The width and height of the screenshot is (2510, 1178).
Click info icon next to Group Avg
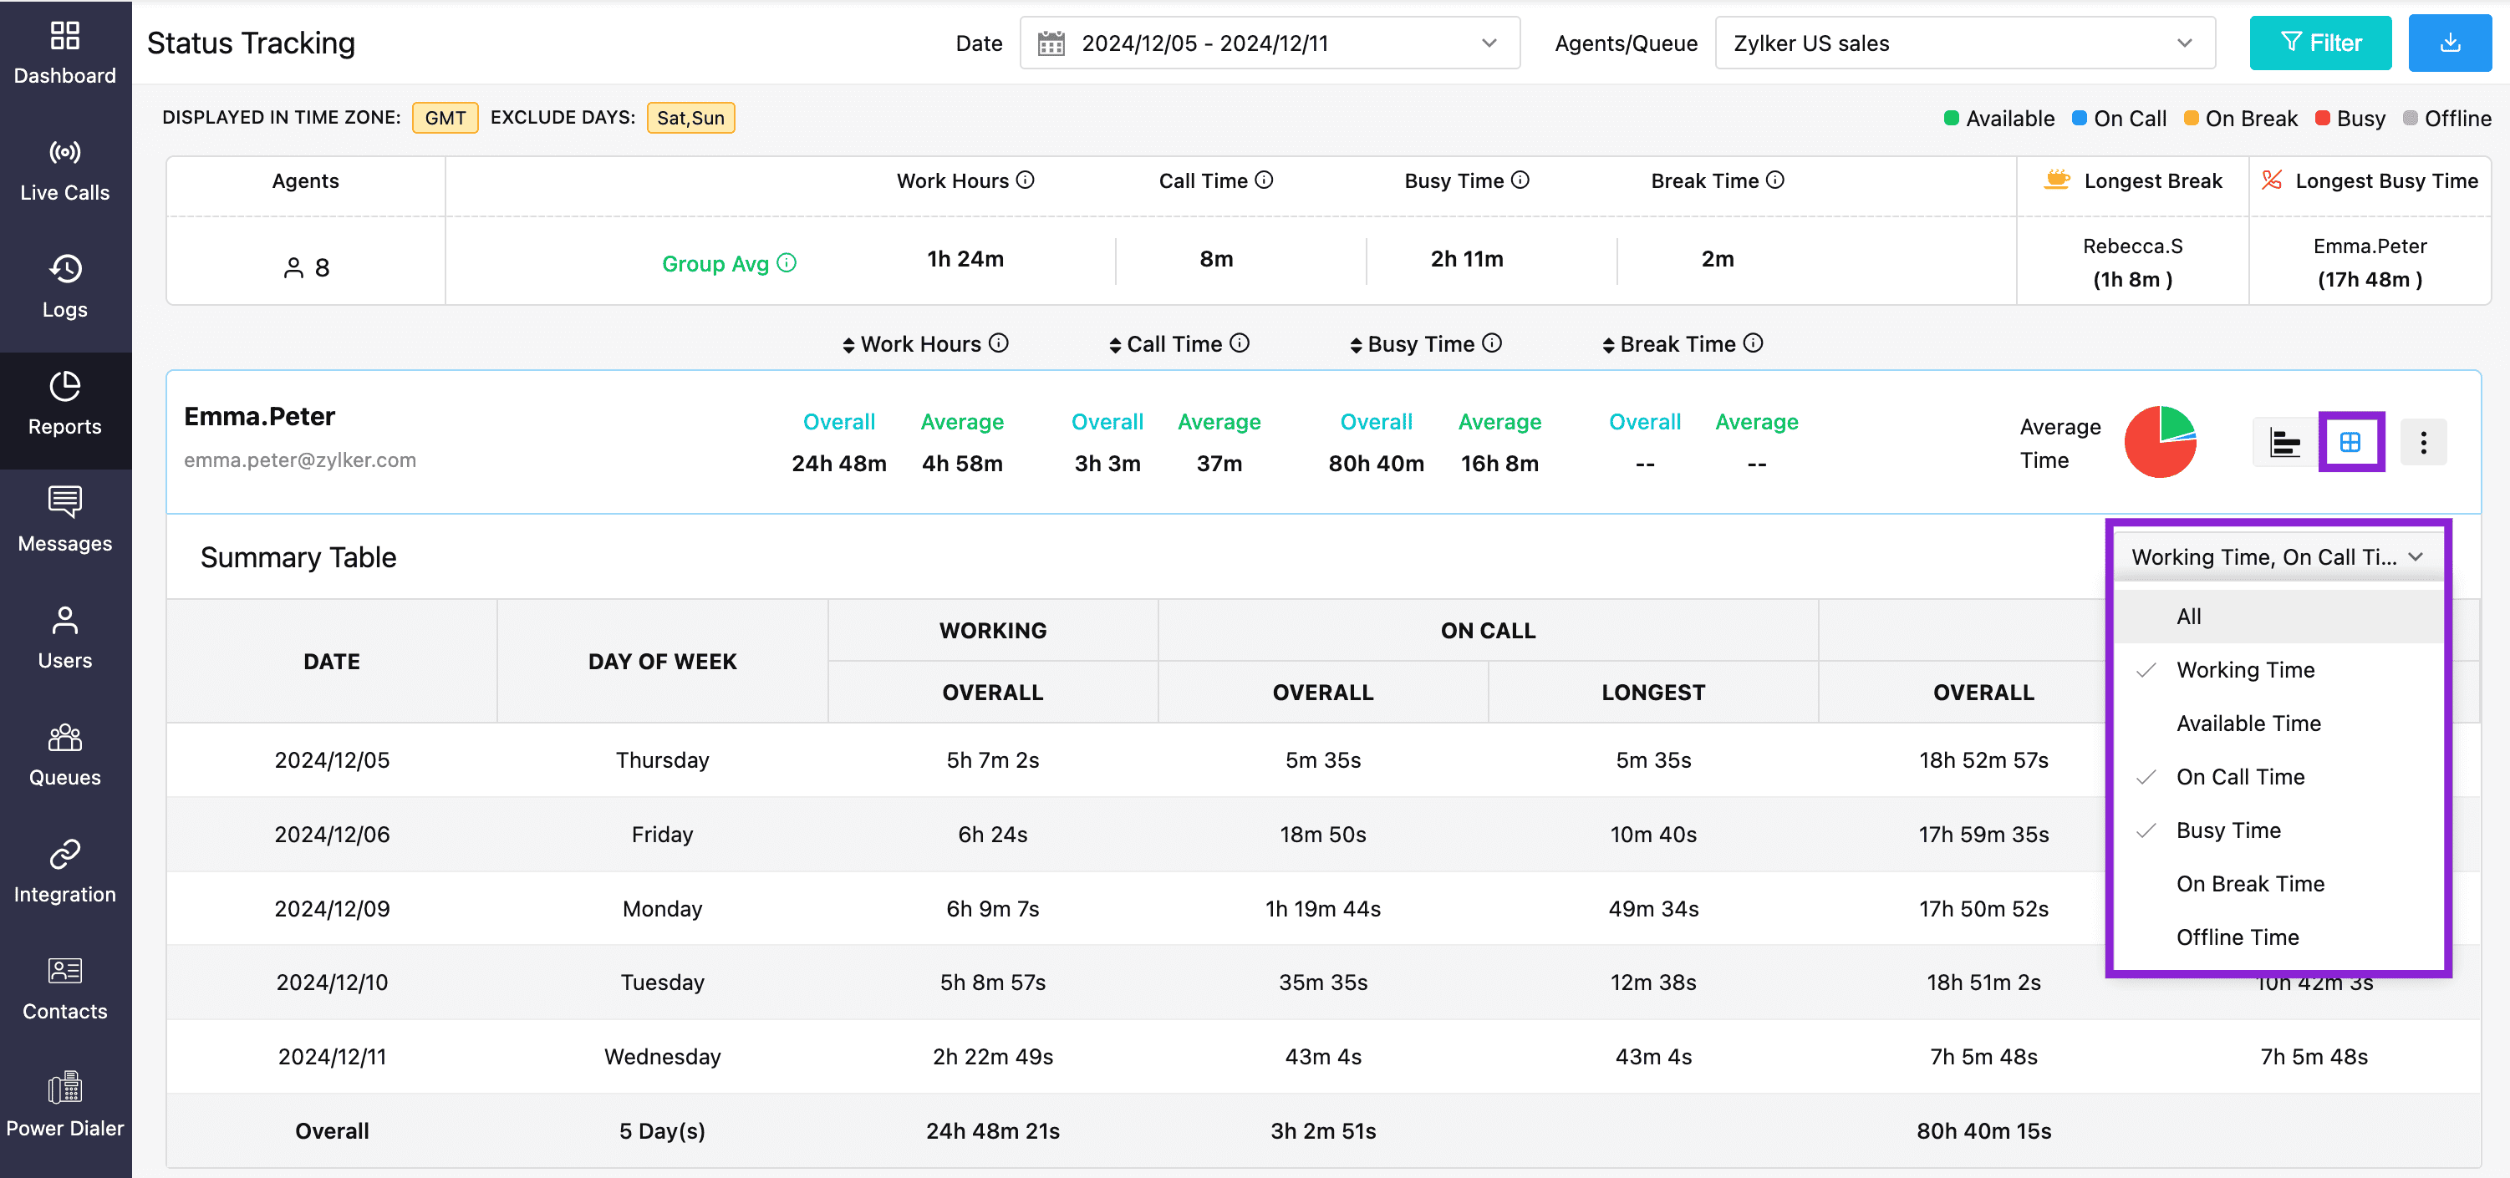coord(787,263)
